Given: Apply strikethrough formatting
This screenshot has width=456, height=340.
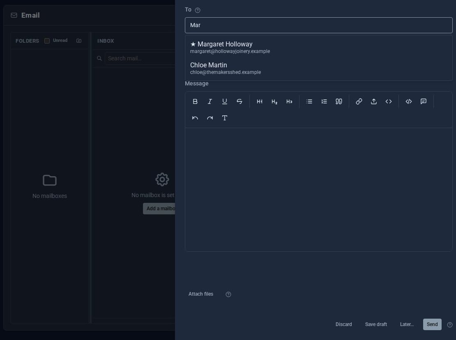Looking at the screenshot, I should click(240, 101).
